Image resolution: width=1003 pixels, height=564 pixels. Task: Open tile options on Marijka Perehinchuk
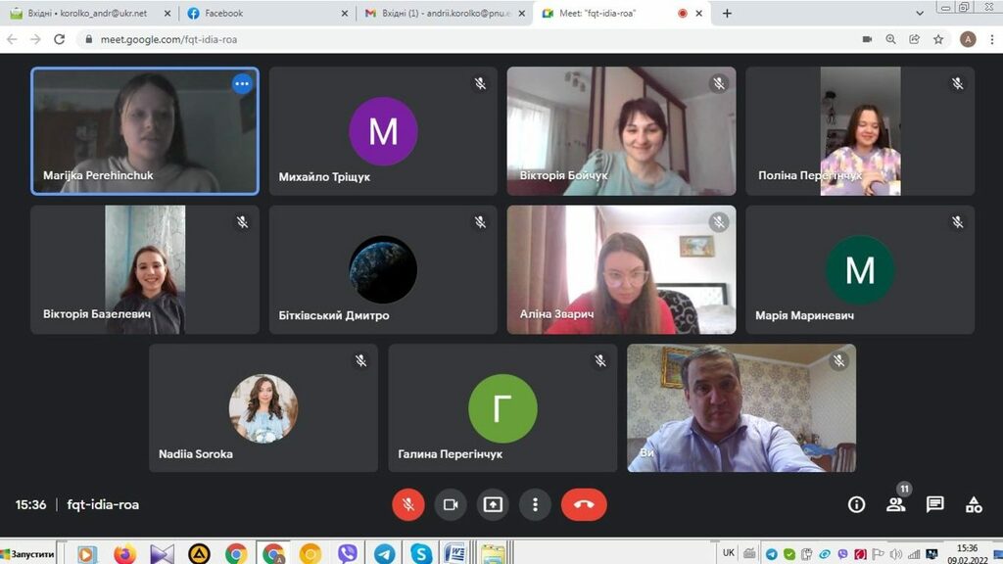pos(242,84)
